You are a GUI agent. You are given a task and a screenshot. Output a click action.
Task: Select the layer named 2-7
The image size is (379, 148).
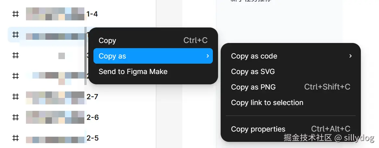click(92, 97)
